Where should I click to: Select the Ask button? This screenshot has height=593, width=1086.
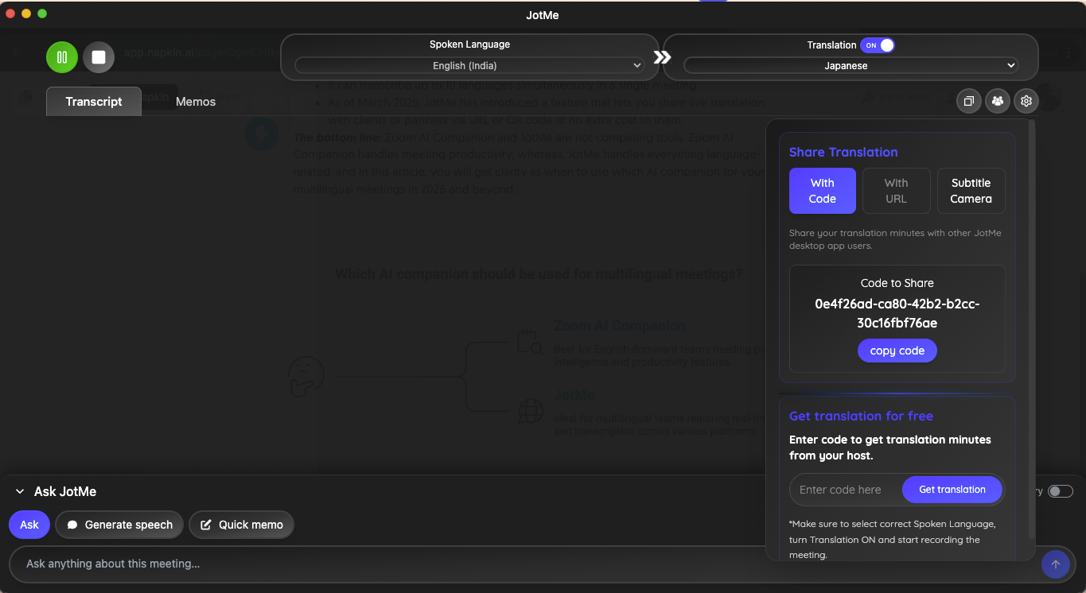pos(29,525)
